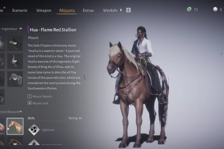Click the Mount Details link text
Screen dimensions: 224x149
(x=42, y=96)
